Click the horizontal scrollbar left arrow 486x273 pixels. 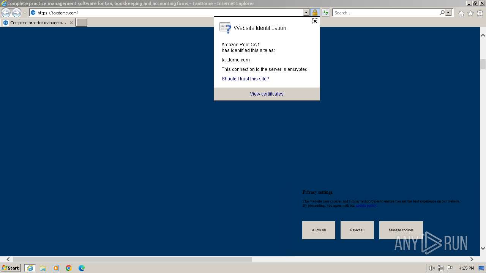[x=8, y=259]
